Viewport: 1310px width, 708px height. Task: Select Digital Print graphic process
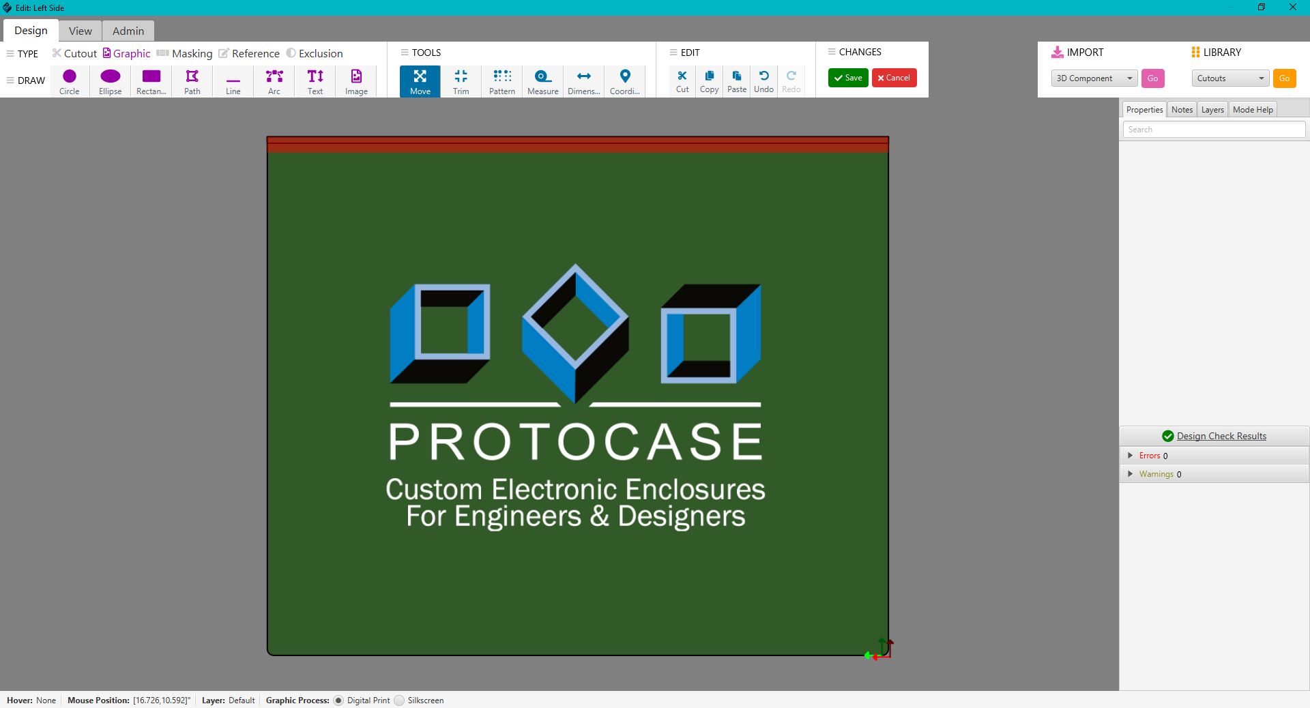pyautogui.click(x=338, y=700)
